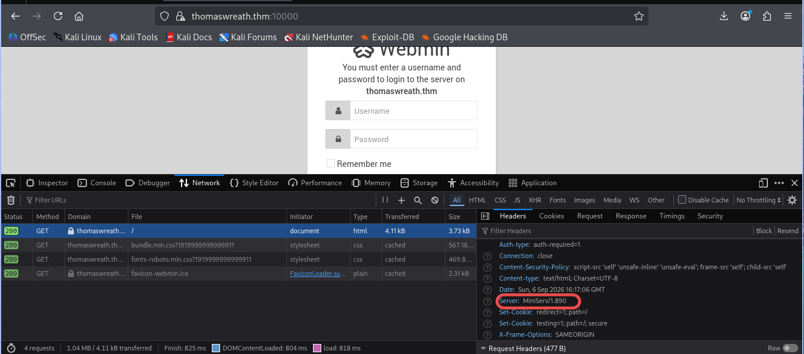Open the Performance tab

315,183
